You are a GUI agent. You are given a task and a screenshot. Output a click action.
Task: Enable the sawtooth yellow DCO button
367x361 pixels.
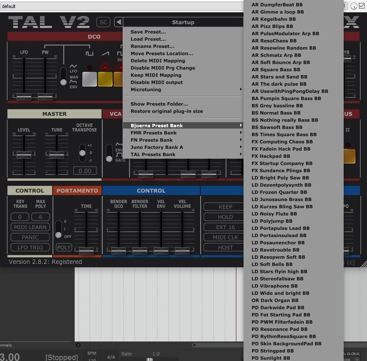[105, 79]
